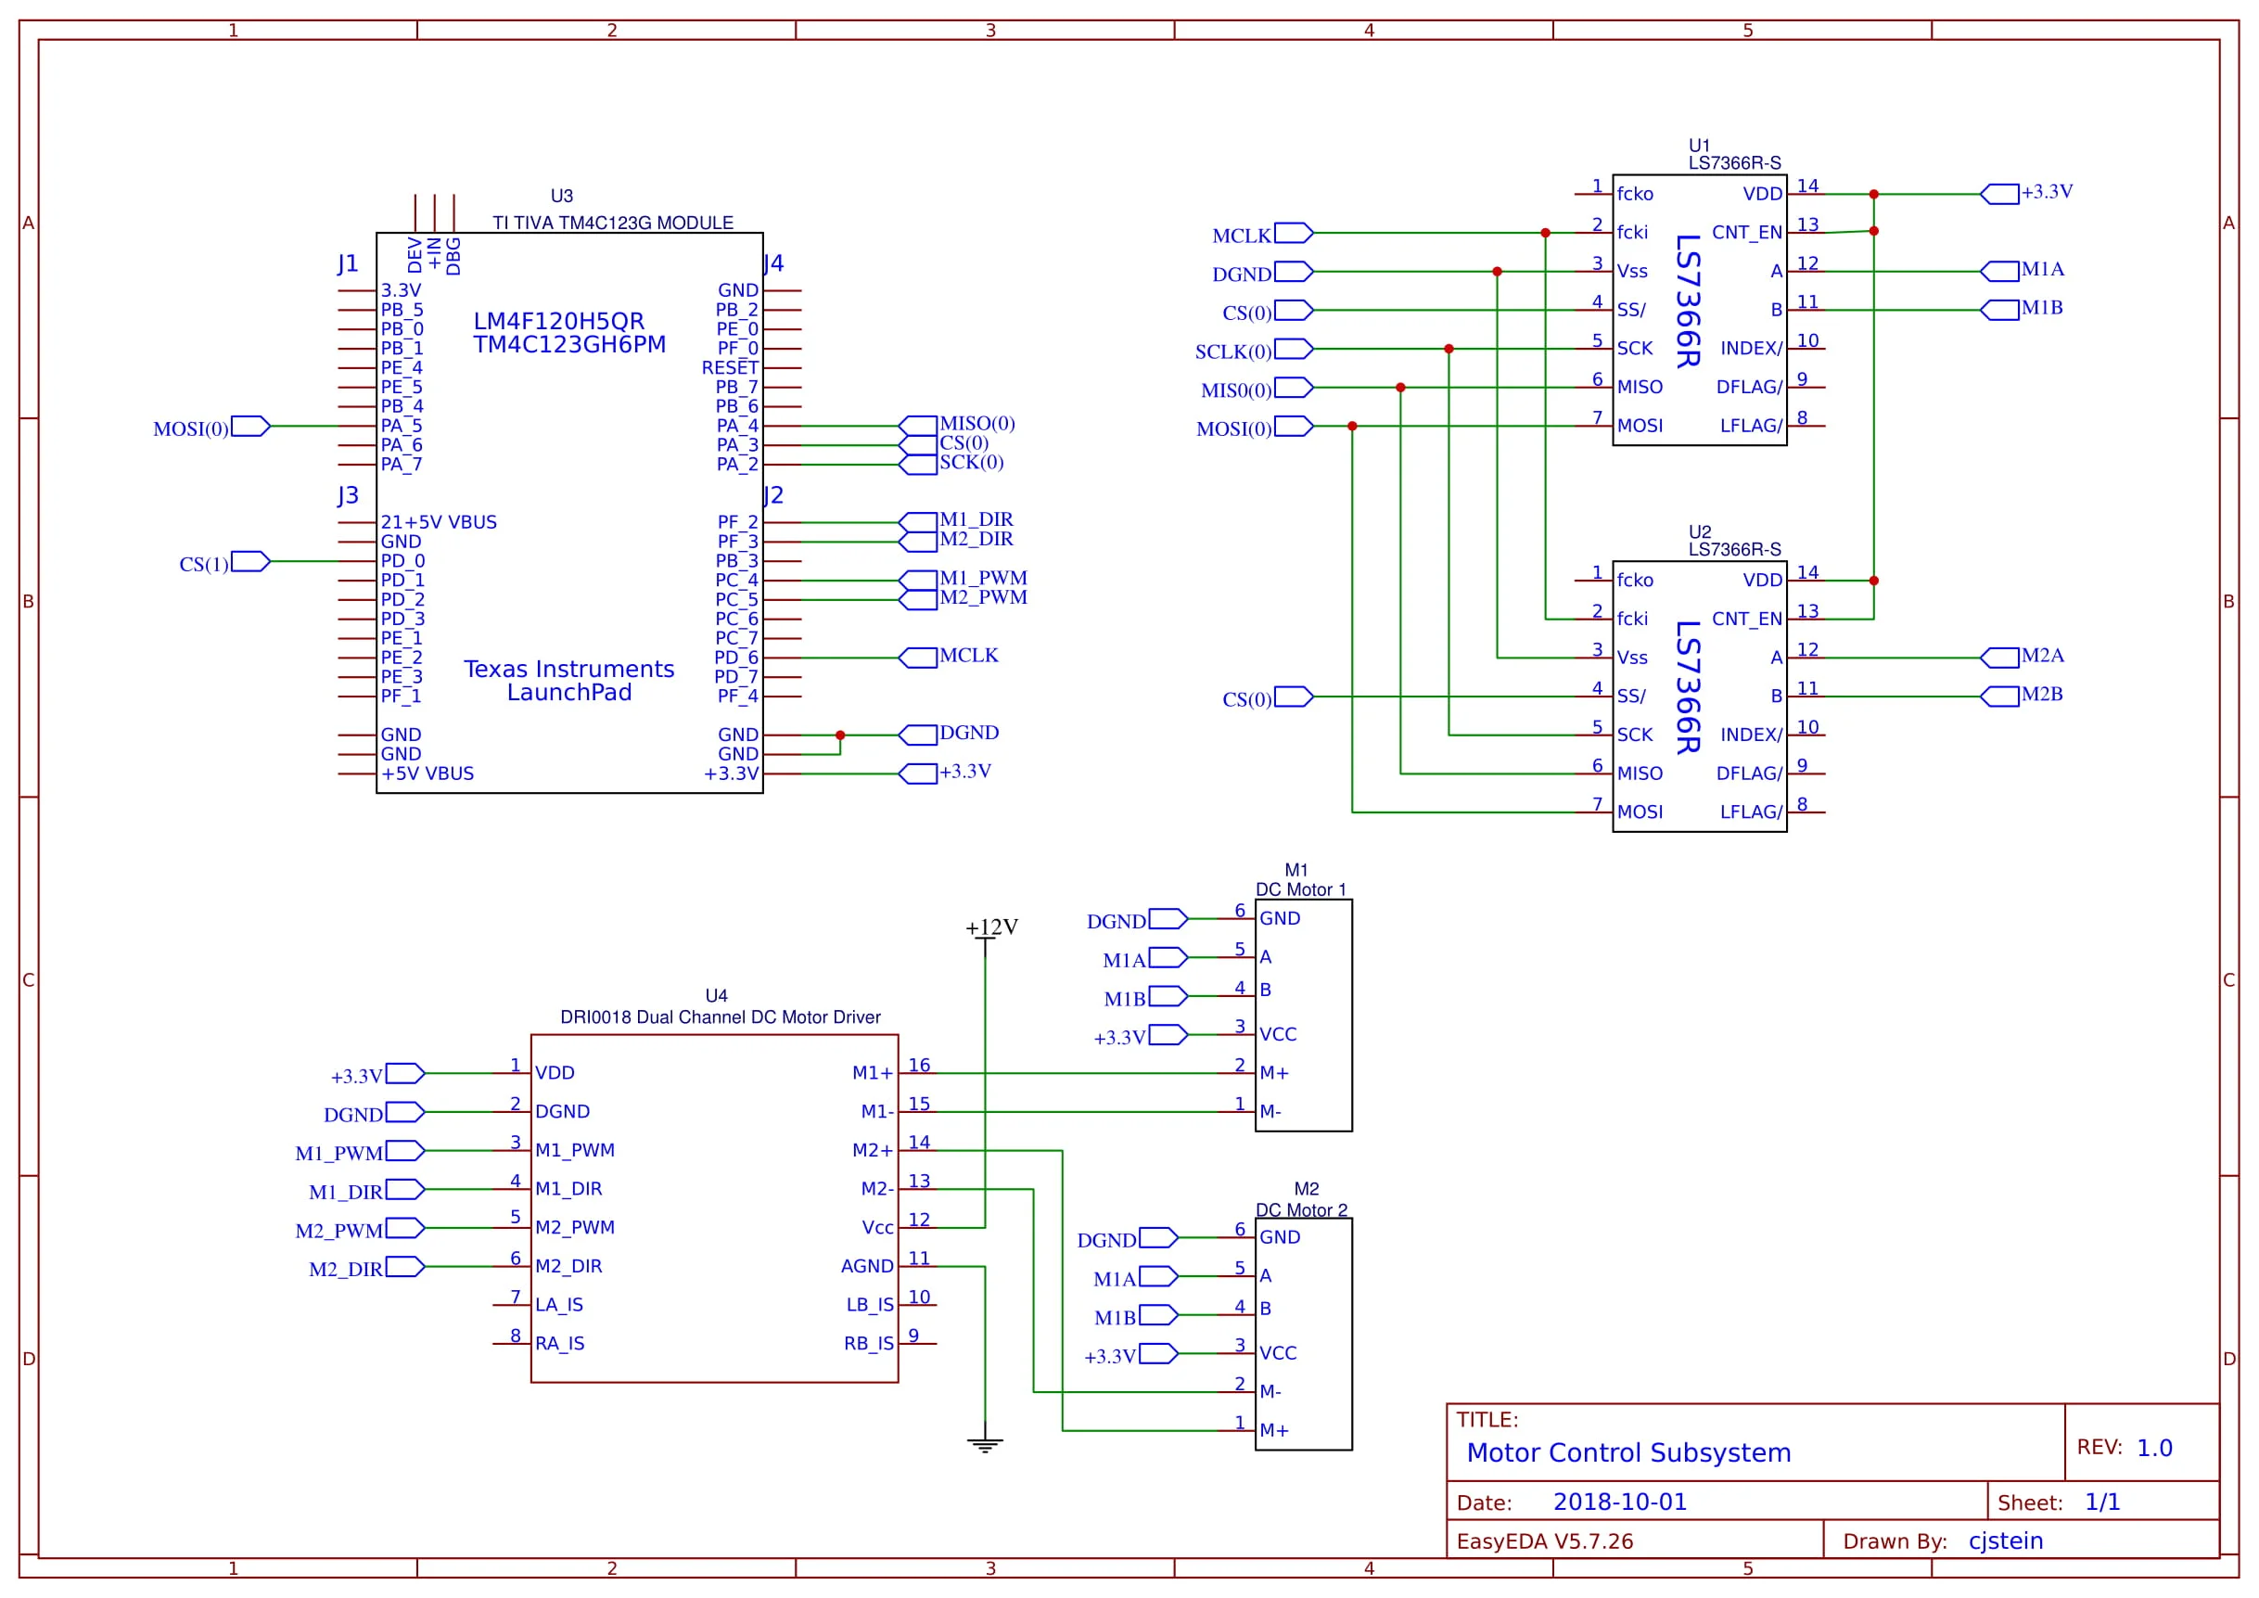Click the revision value 1.0
Screen dimensions: 2259x1598
2155,1448
